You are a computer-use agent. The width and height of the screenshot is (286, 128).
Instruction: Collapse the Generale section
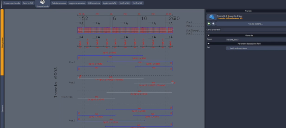tap(209, 36)
